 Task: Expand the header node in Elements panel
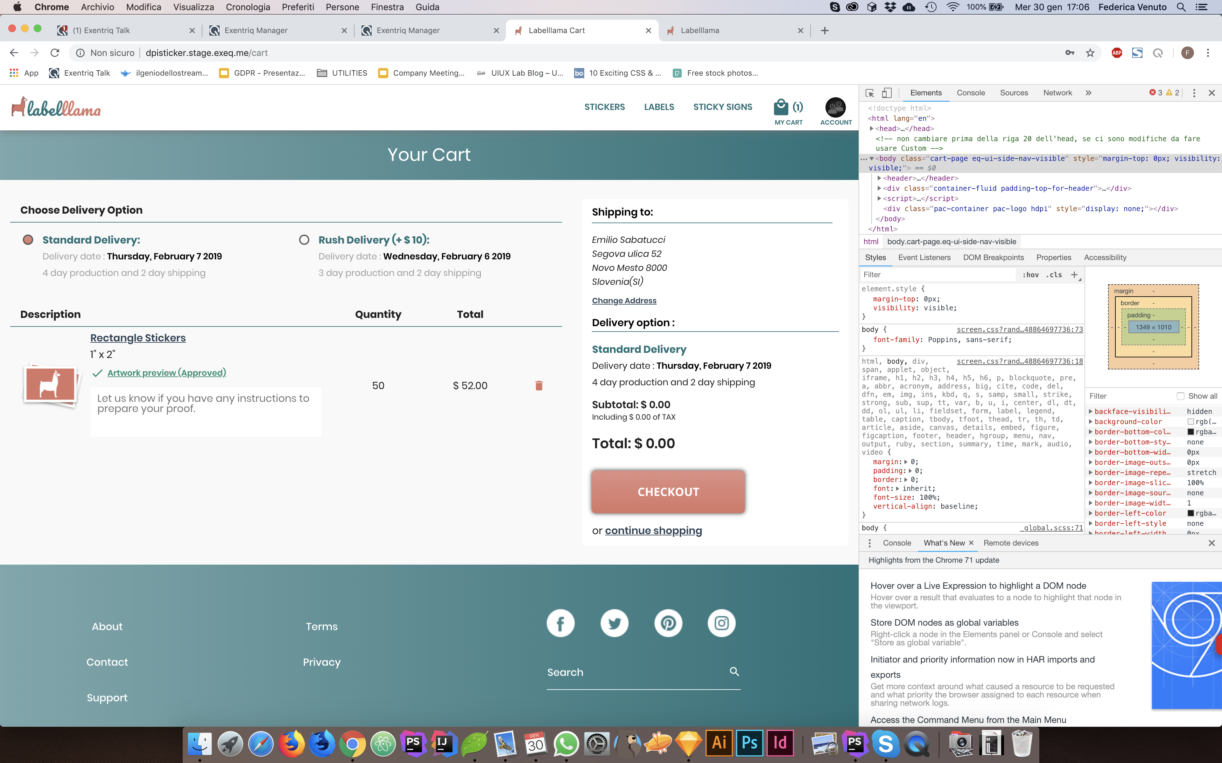coord(879,178)
